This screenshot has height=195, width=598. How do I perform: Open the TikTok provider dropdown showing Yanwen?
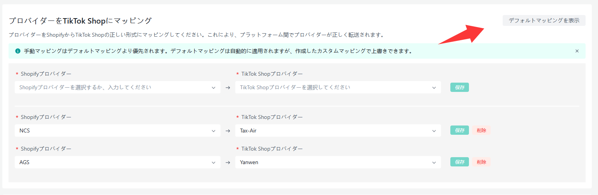[x=333, y=162]
